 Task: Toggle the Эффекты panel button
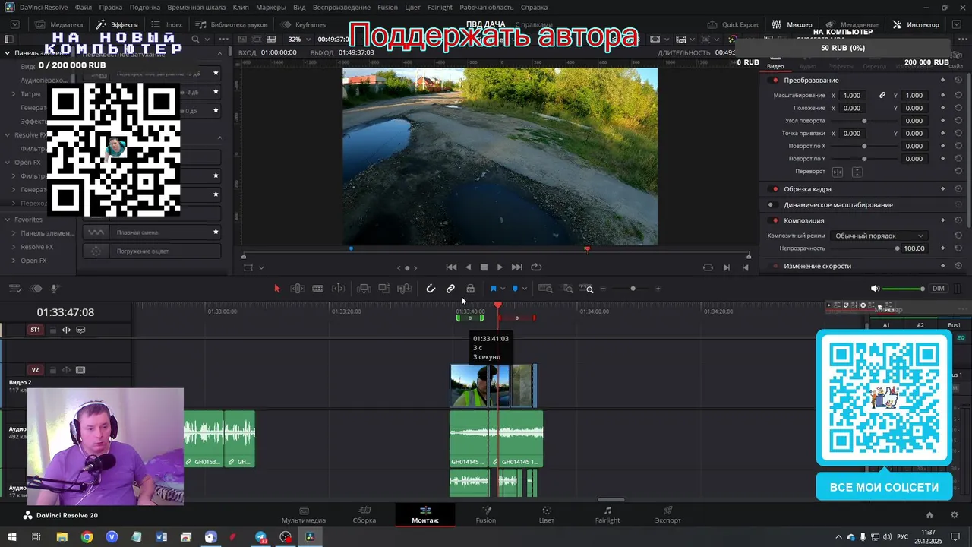117,24
